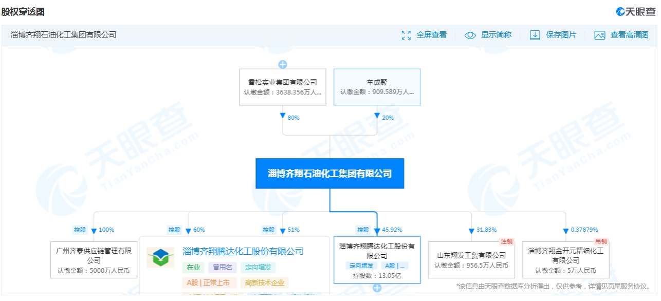Click the 20% shareholding label

click(x=388, y=118)
